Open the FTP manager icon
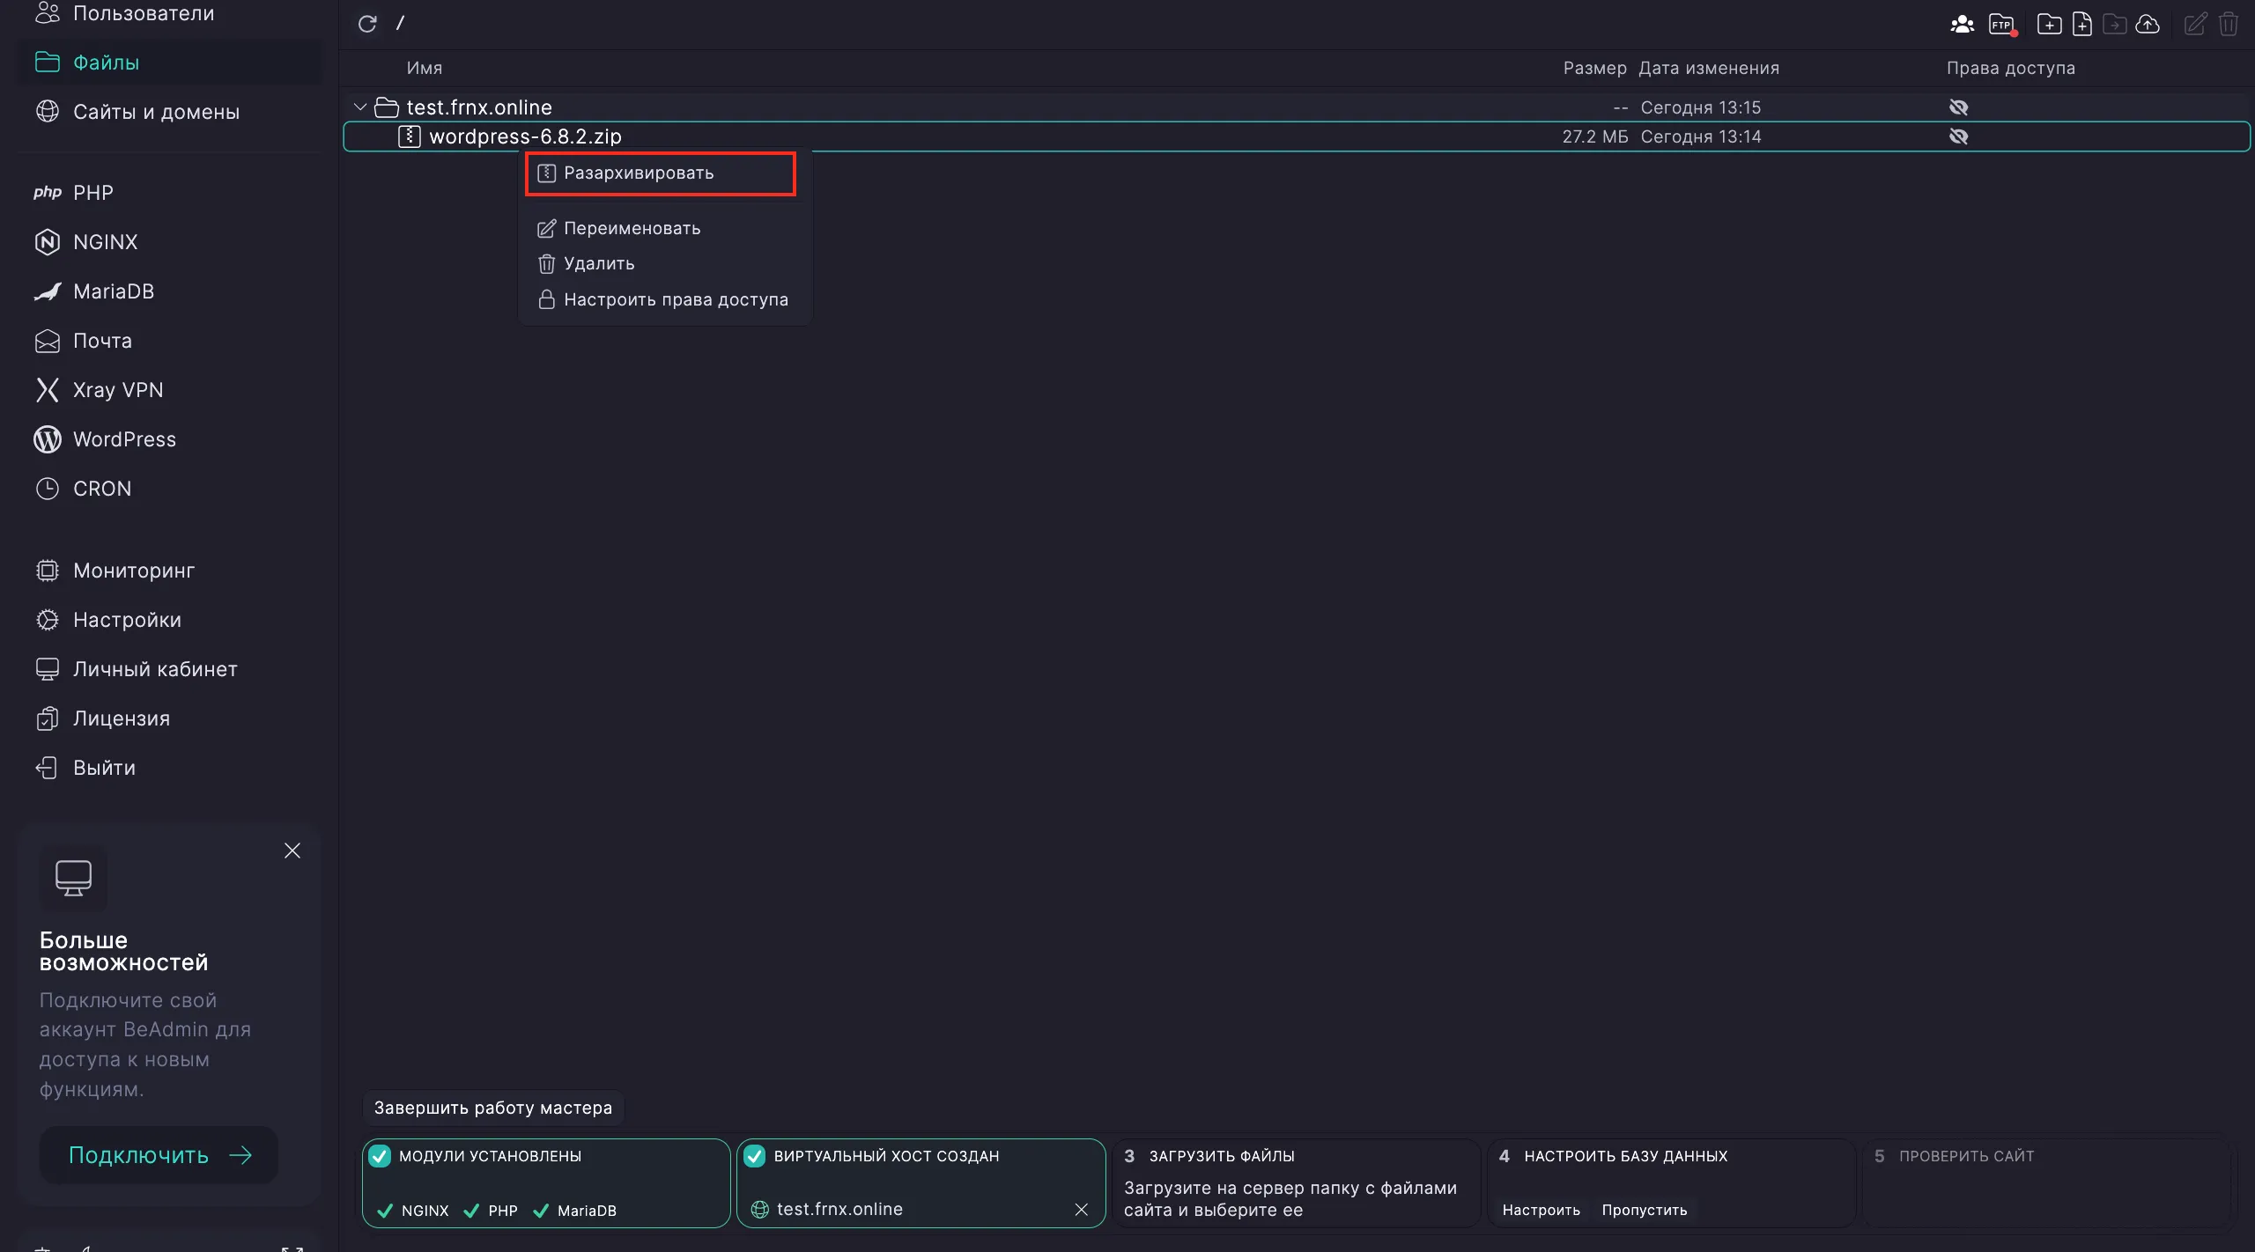Image resolution: width=2255 pixels, height=1252 pixels. pyautogui.click(x=2003, y=24)
